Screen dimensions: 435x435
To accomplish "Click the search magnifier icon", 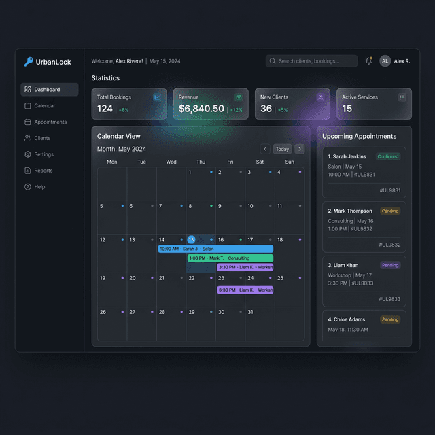I will [x=273, y=61].
